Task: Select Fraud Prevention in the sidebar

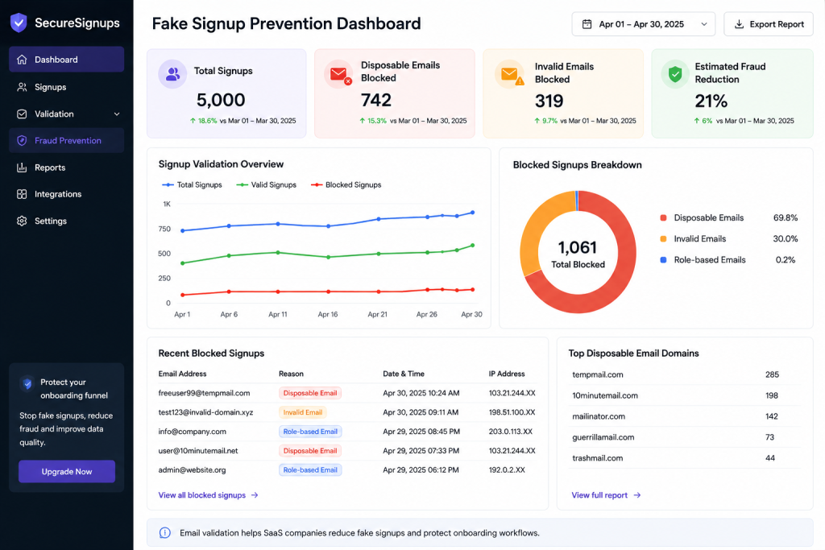Action: tap(66, 140)
